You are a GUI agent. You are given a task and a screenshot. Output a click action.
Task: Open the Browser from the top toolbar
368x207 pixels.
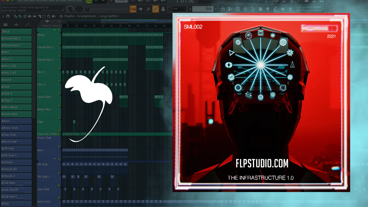click(x=252, y=9)
